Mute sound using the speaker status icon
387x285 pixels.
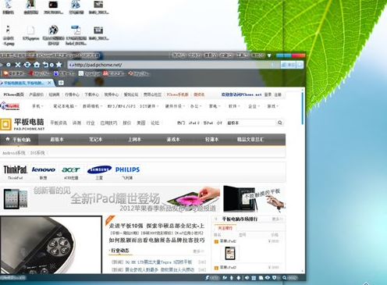(247, 278)
